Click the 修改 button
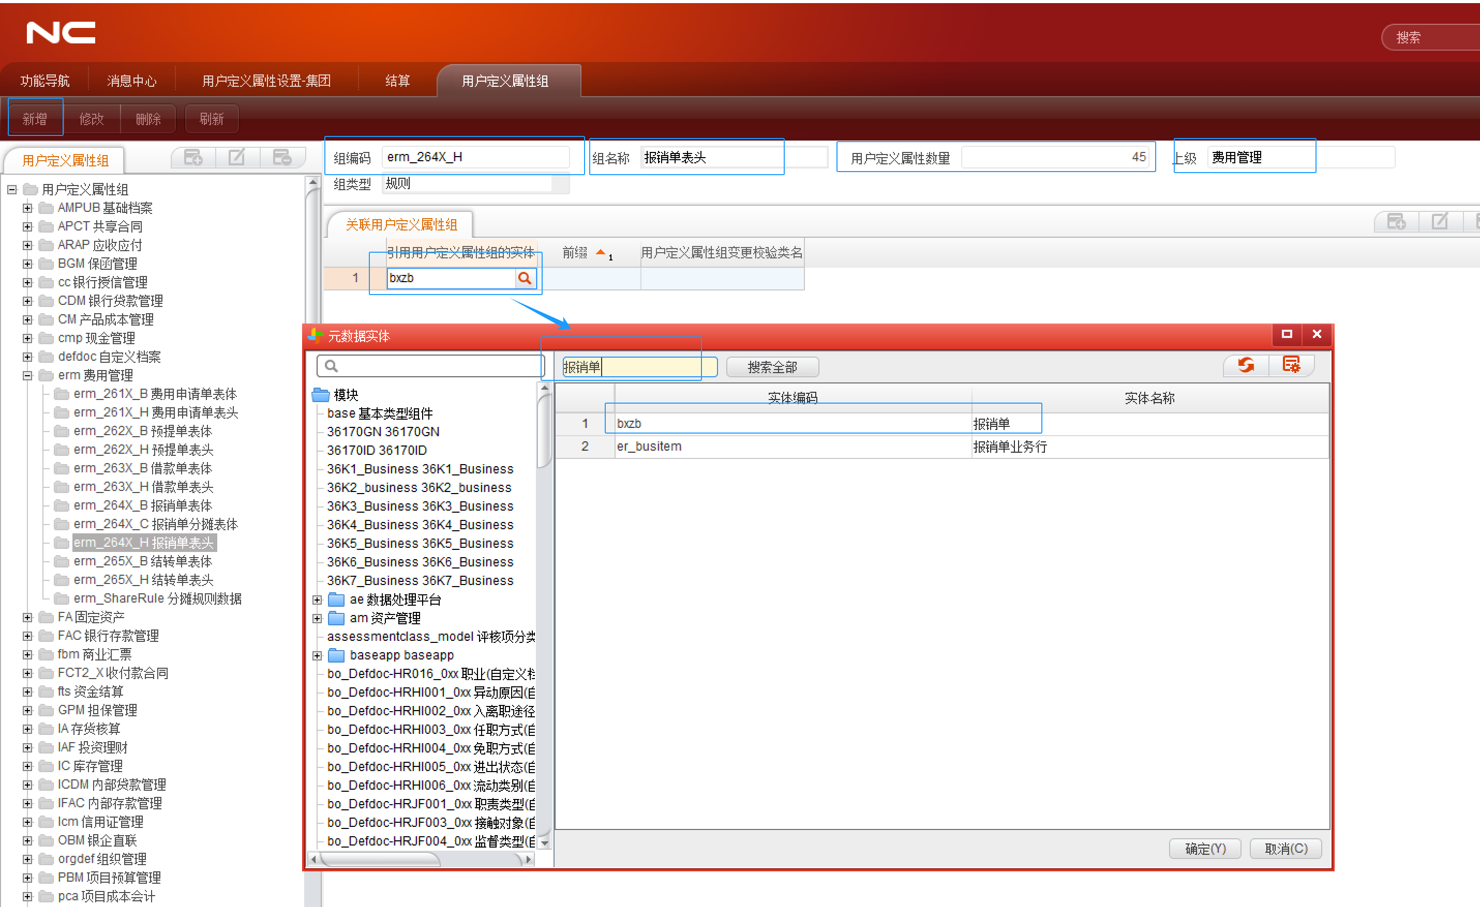The image size is (1480, 907). pos(91,119)
